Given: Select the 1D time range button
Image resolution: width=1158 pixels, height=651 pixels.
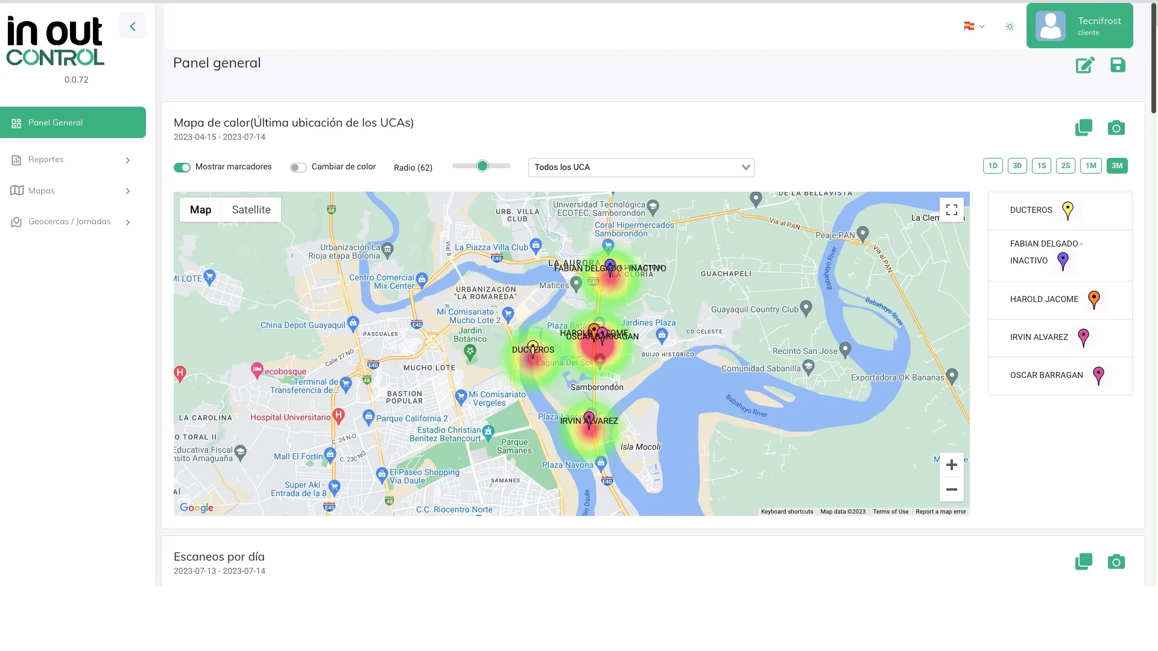Looking at the screenshot, I should coord(993,166).
